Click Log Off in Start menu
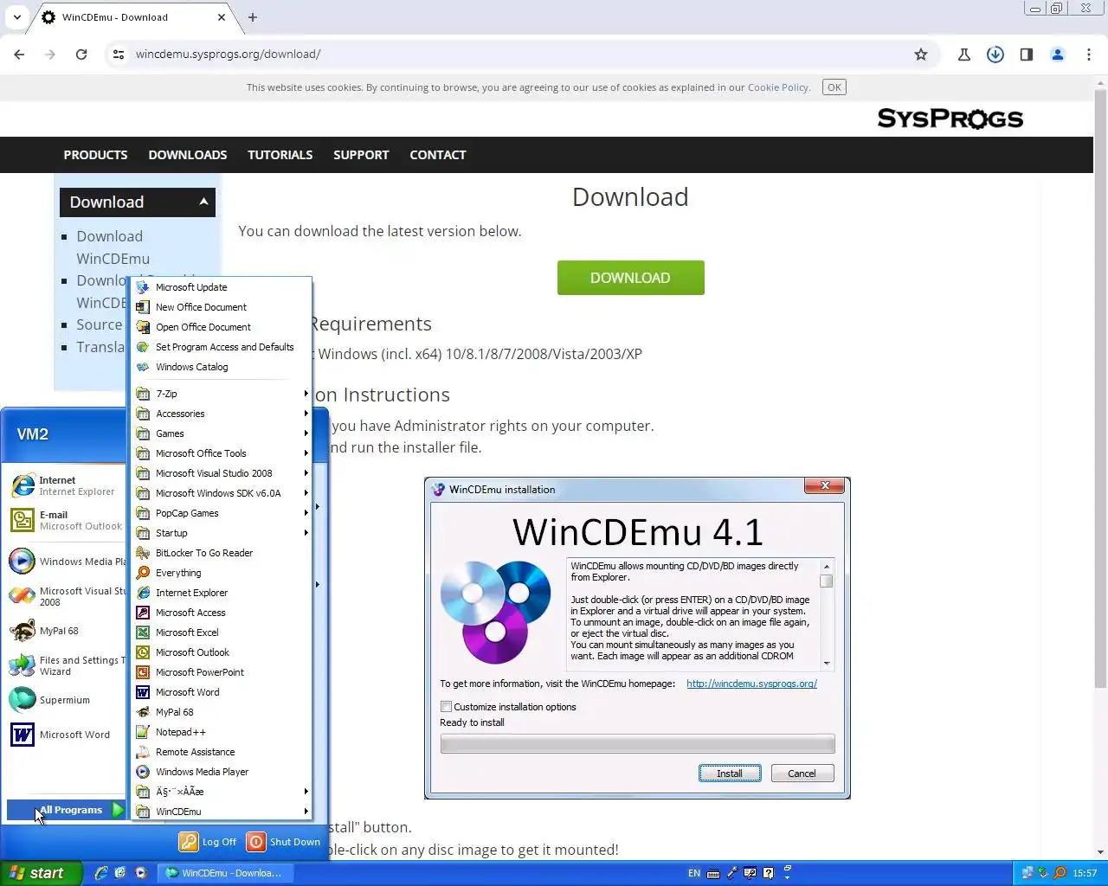 click(208, 842)
